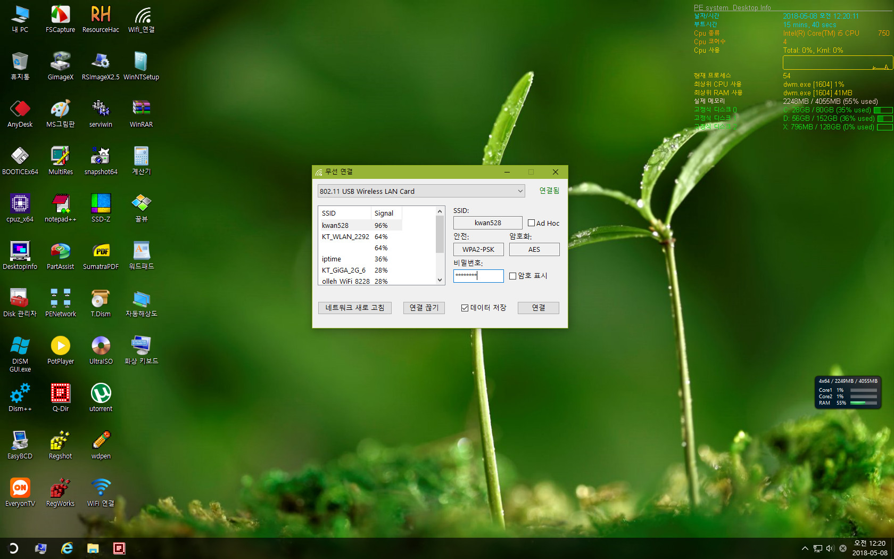Select the UltraISO desktop icon

tap(101, 351)
